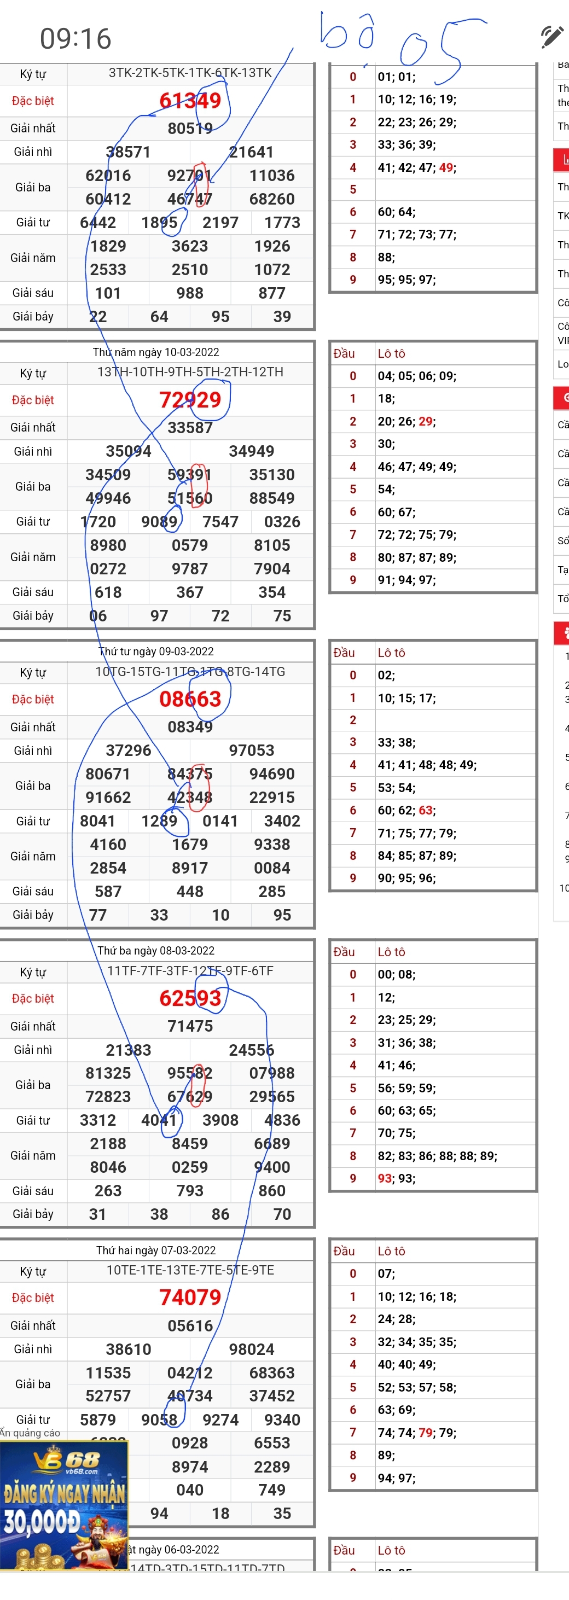Tap the pencil edit icon
Viewport: 569px width, 1600px height.
point(551,37)
